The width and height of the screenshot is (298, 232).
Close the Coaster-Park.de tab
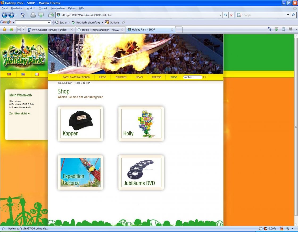(72, 29)
